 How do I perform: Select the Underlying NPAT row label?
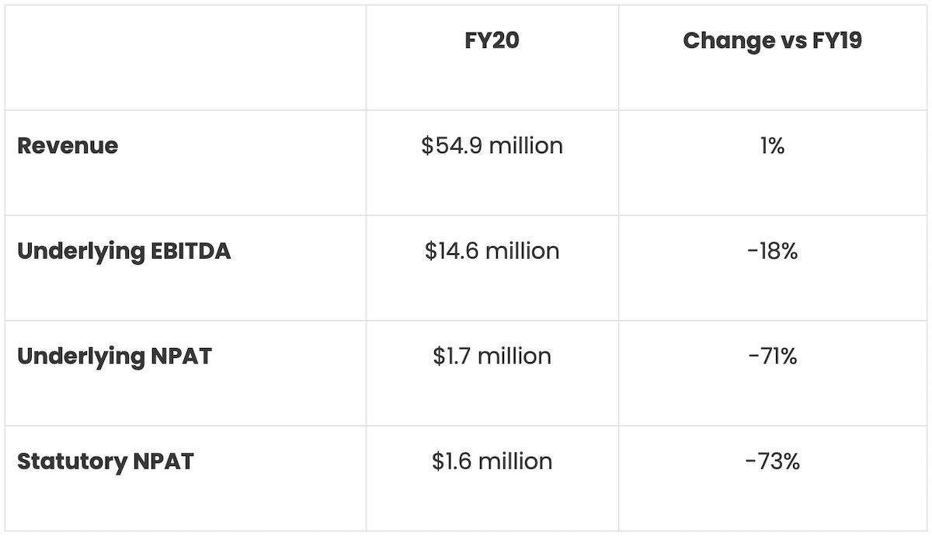114,357
